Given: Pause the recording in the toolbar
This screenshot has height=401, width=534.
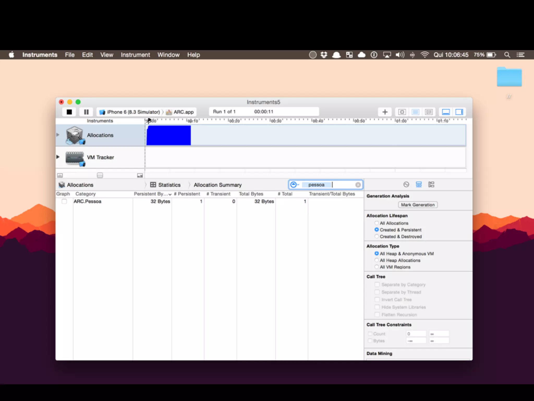Looking at the screenshot, I should click(x=86, y=112).
